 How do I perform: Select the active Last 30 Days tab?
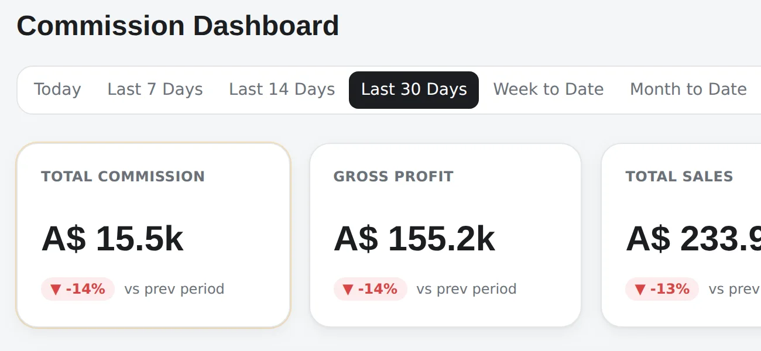[414, 90]
